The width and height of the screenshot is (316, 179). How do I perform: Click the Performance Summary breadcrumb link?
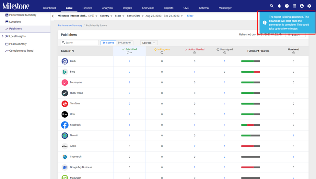pos(70,26)
